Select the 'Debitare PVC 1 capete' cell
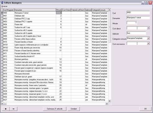153x113 pixels. pyautogui.click(x=35, y=21)
